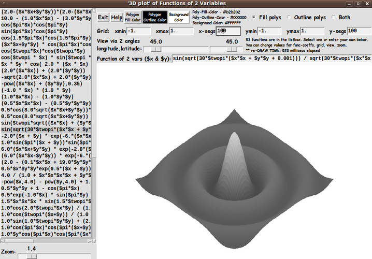Focus the x-segs input field

coord(228,31)
